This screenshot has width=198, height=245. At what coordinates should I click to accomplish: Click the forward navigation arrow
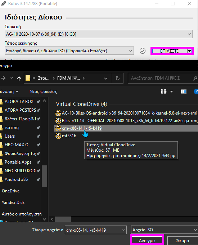point(3,78)
